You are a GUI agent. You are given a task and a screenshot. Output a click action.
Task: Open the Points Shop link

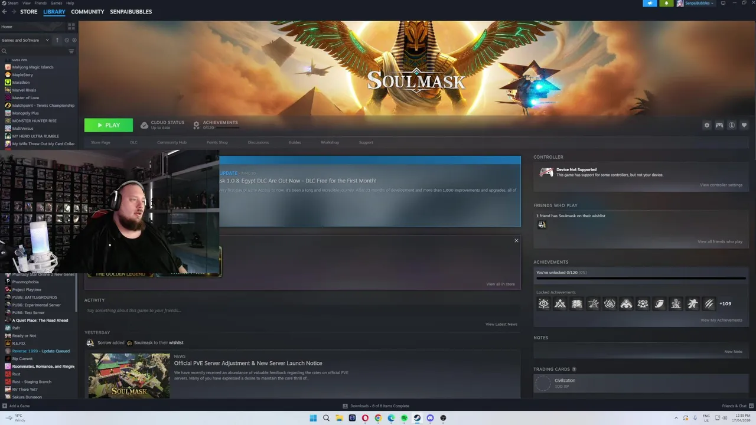coord(217,142)
